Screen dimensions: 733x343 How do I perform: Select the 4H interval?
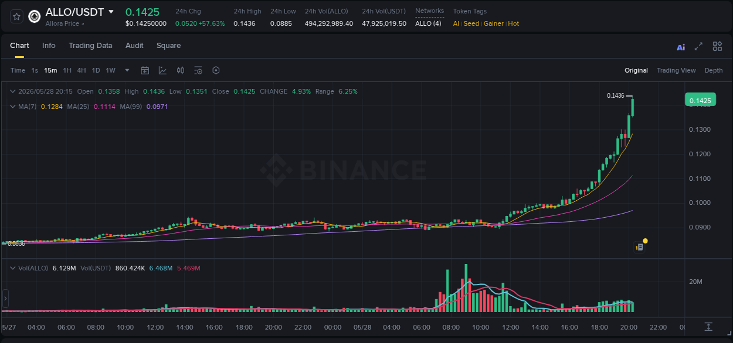[81, 70]
